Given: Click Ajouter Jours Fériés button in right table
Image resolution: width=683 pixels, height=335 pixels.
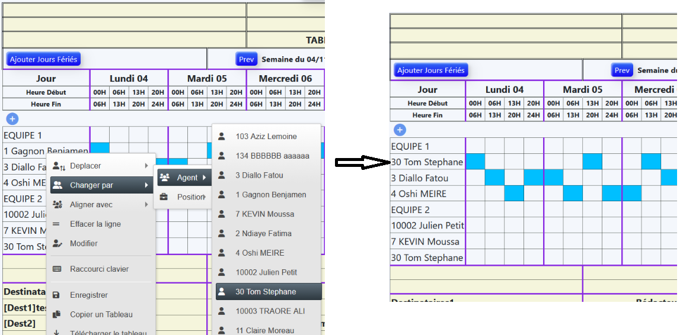Looking at the screenshot, I should click(431, 70).
